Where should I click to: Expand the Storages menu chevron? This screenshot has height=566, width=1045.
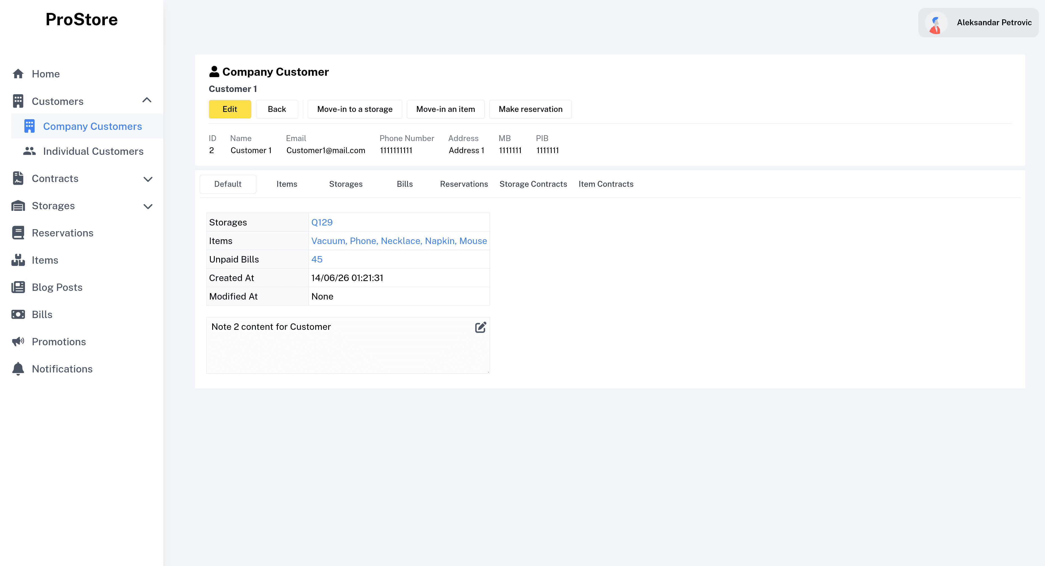148,206
